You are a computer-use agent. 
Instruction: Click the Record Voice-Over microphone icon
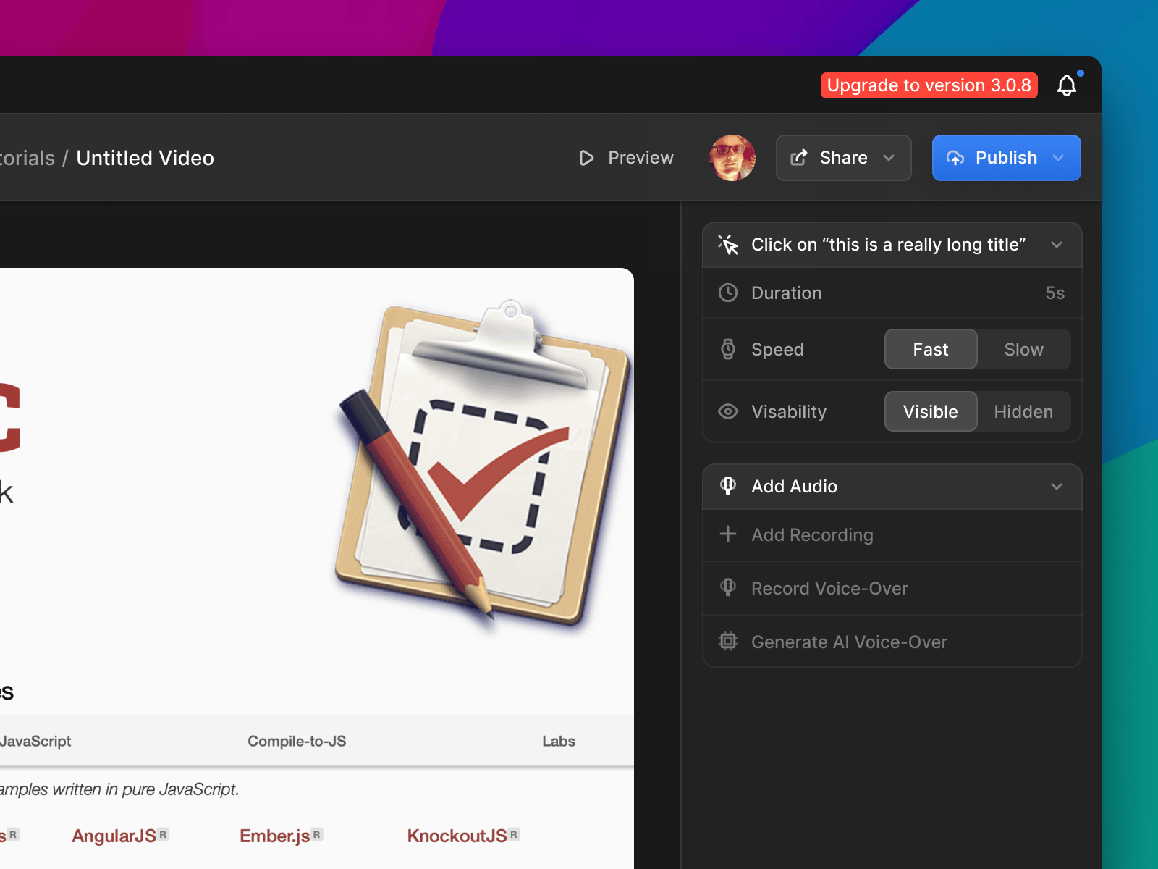[728, 587]
